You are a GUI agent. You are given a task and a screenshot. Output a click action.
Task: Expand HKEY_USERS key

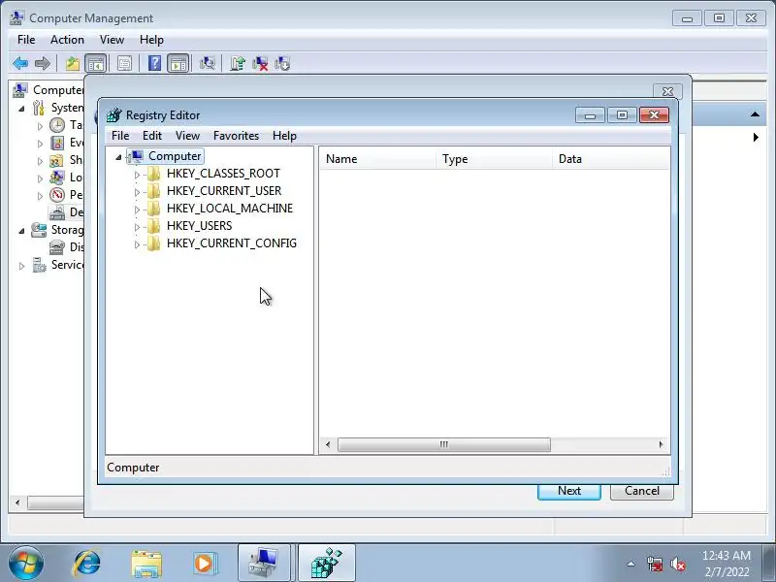137,227
